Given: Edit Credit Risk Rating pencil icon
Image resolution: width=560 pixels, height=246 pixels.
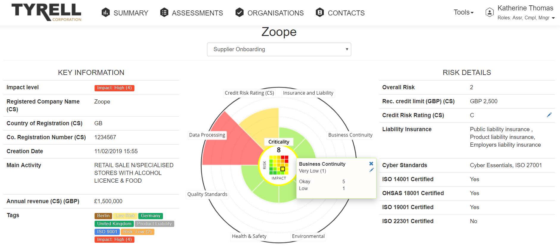Looking at the screenshot, I should point(549,115).
